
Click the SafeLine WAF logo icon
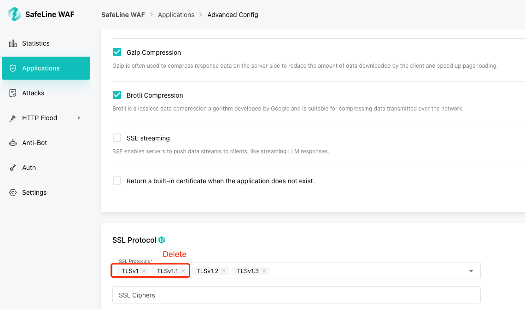14,14
